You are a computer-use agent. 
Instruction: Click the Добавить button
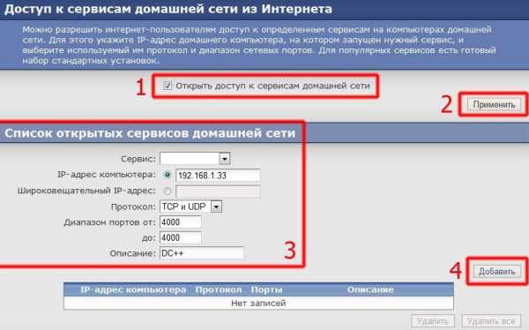point(496,272)
